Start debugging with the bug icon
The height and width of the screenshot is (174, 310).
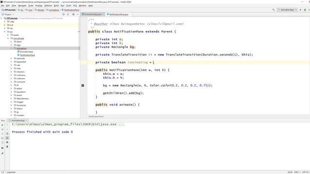305,10
